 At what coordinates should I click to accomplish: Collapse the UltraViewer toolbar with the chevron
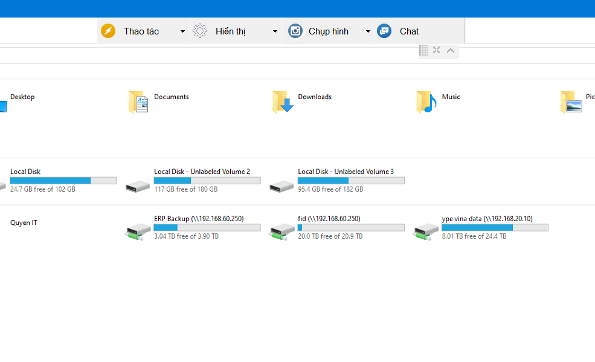click(450, 50)
